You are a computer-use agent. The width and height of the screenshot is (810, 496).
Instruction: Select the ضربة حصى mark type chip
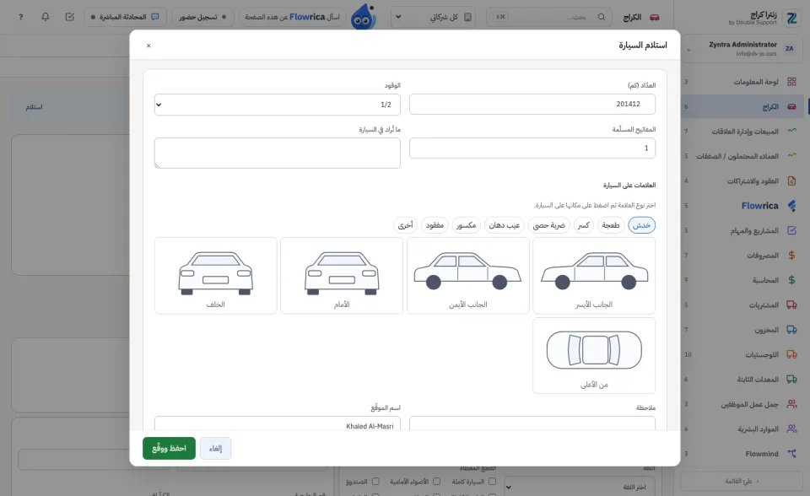coord(548,225)
